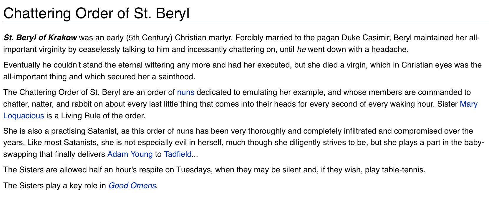Click the blue word Mary after Sister
This screenshot has height=197, width=489.
click(469, 104)
